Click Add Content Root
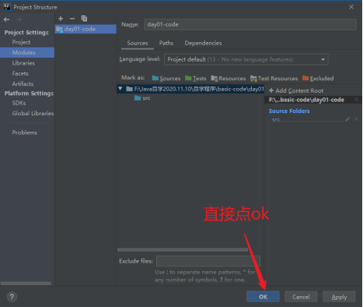Viewport: 363px width, 307px height. (296, 90)
